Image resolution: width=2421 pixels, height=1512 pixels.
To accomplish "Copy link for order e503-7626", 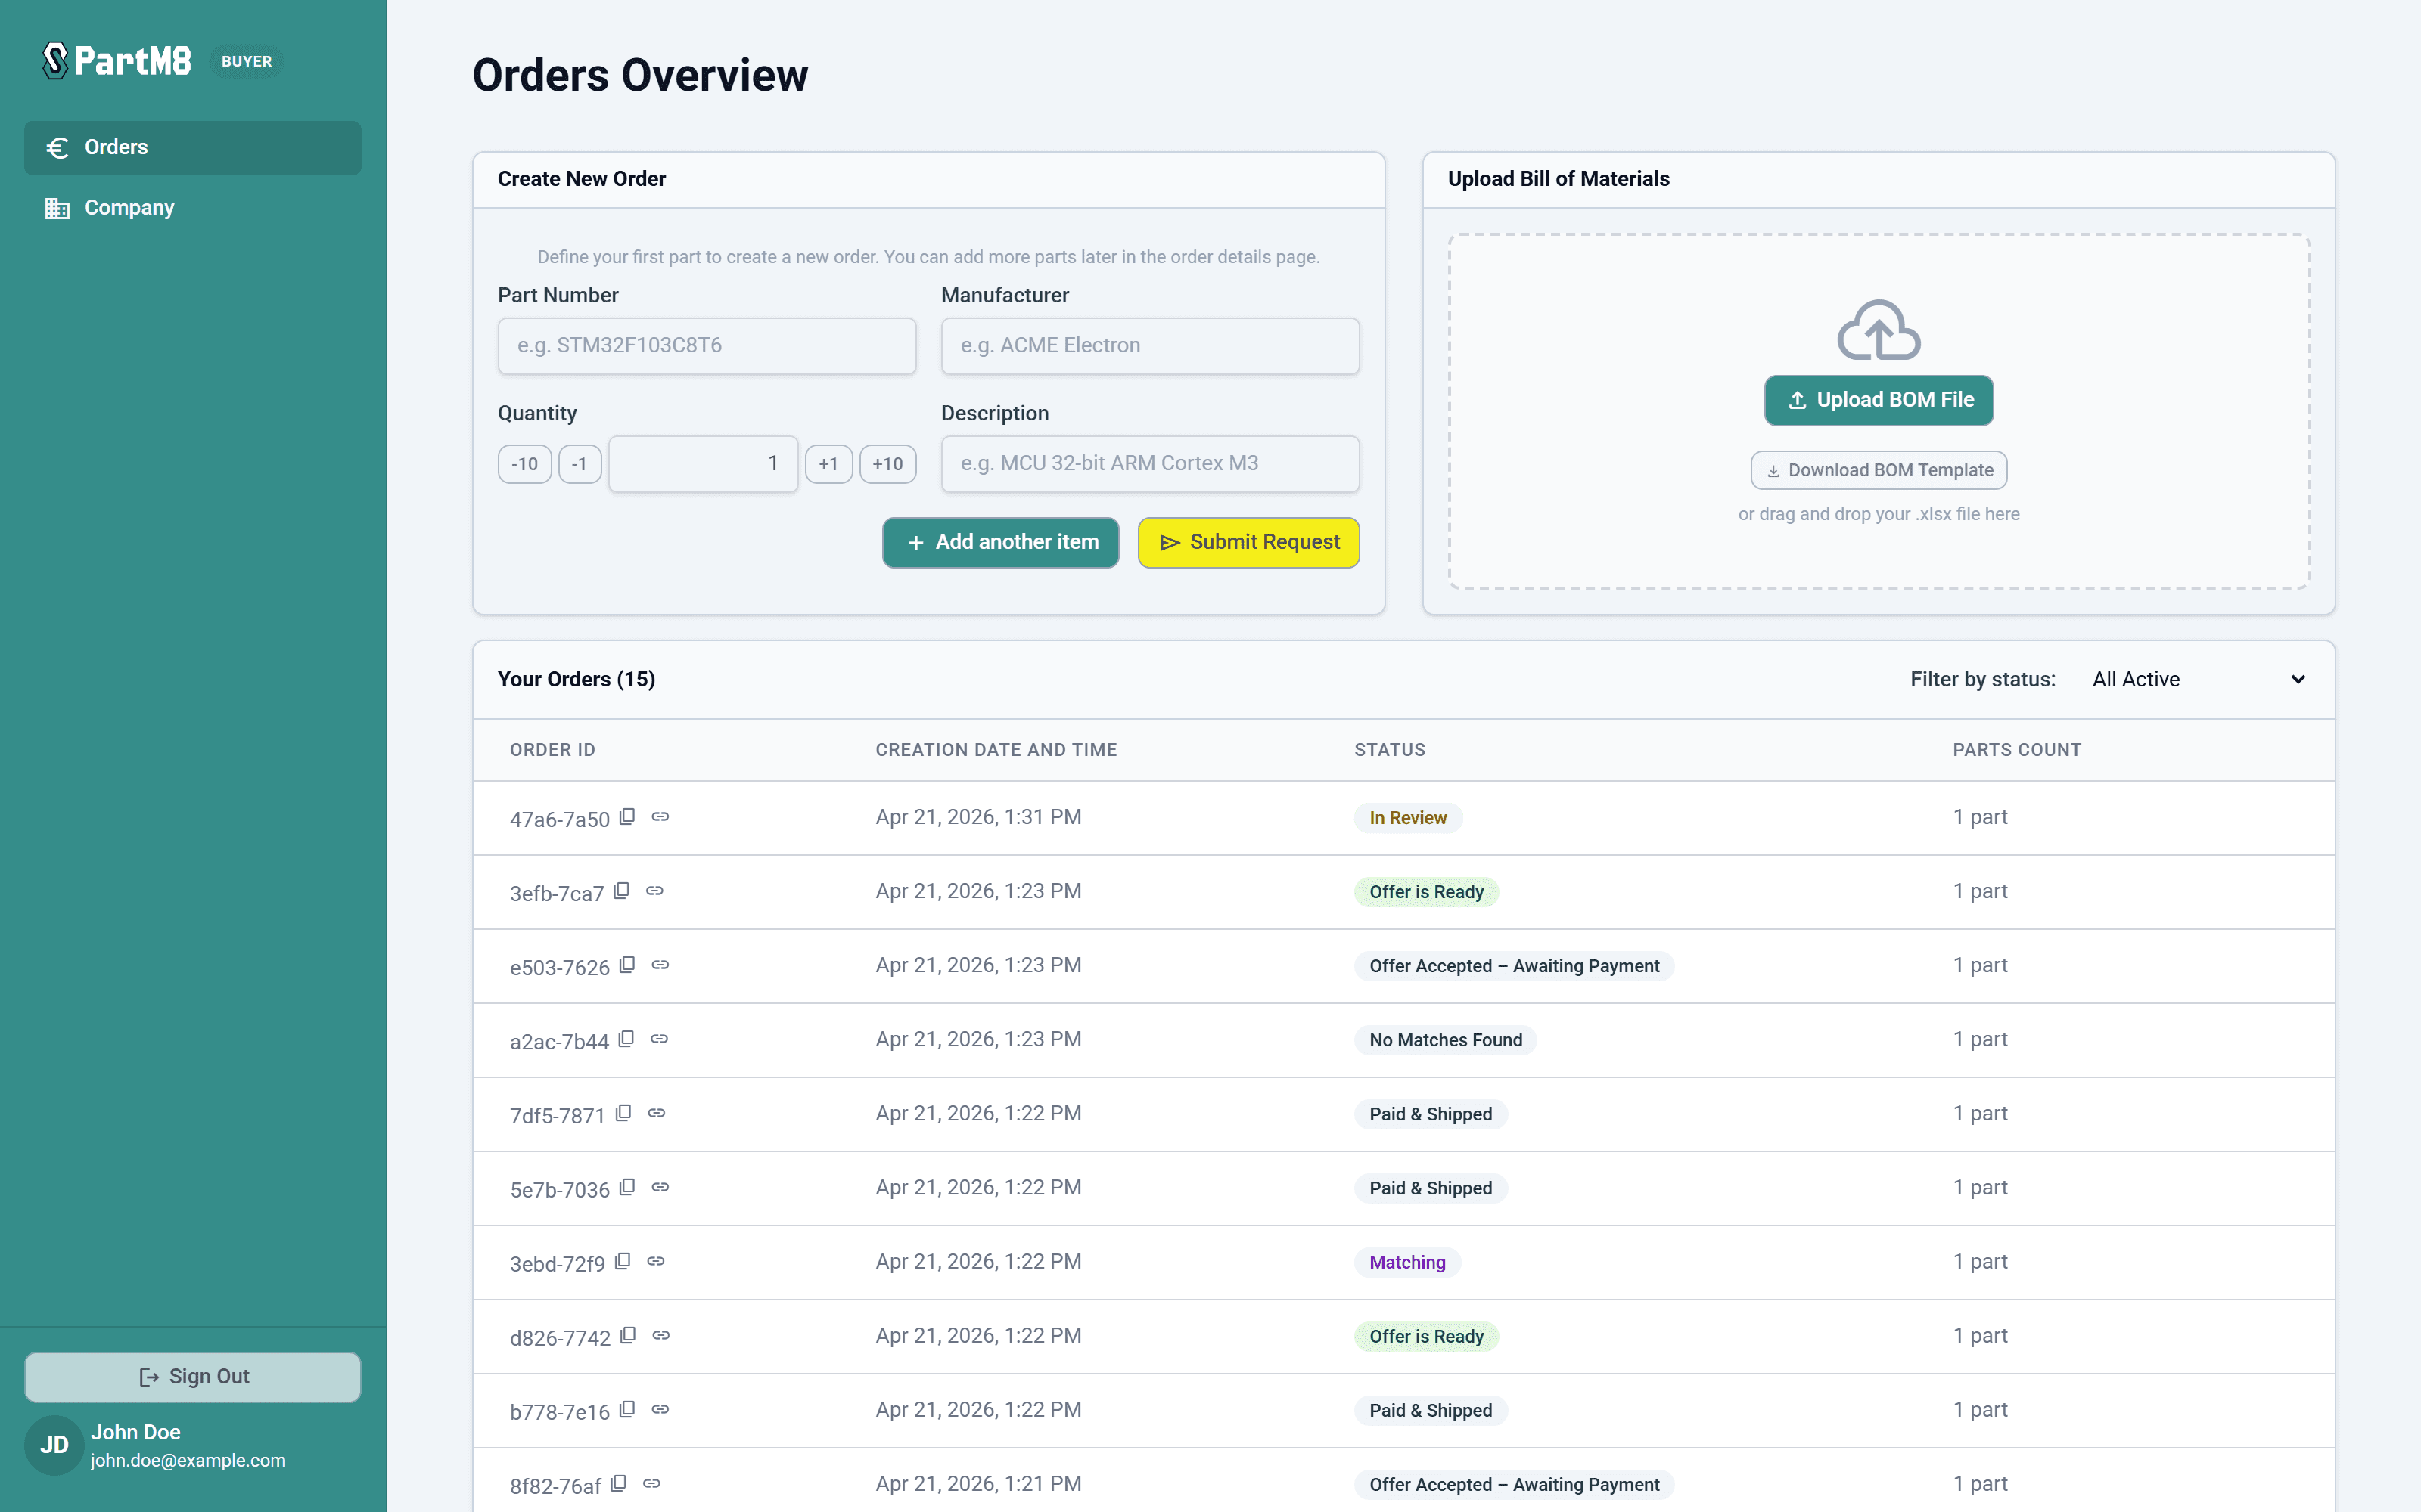I will click(660, 965).
